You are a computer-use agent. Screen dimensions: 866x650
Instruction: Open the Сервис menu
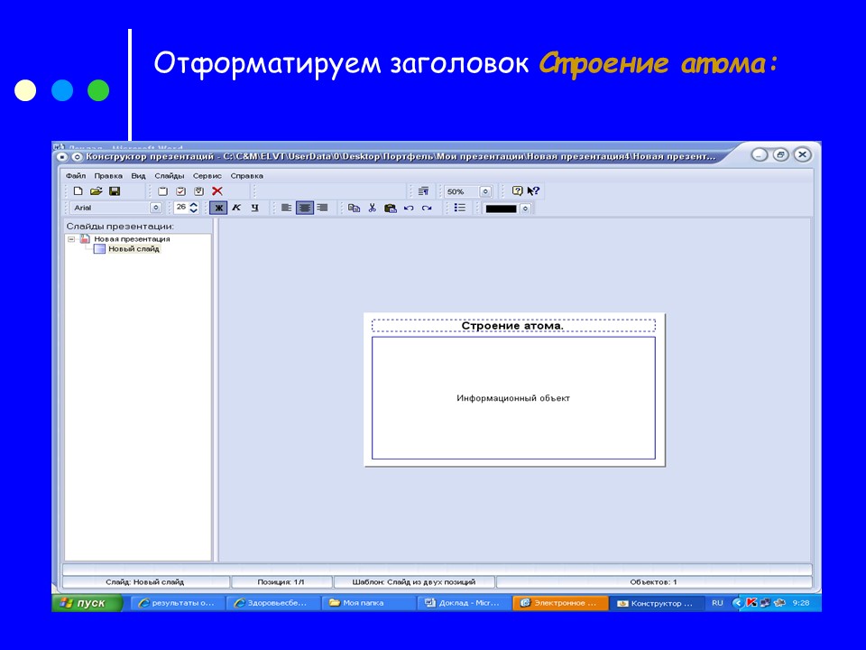(207, 175)
